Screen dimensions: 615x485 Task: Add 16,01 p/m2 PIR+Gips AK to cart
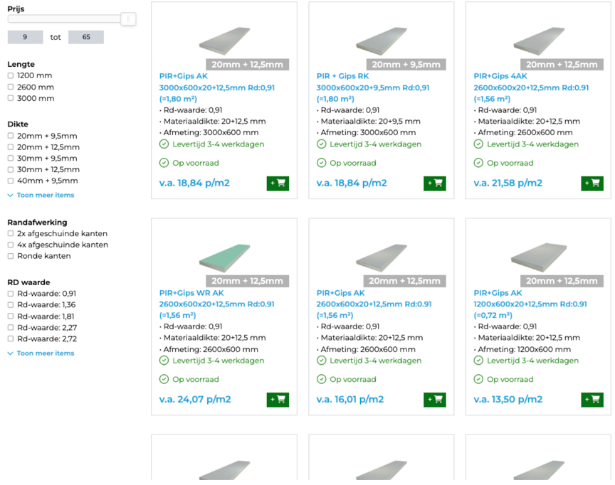click(x=435, y=400)
